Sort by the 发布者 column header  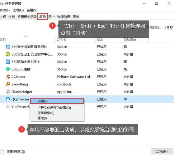pyautogui.click(x=62, y=40)
